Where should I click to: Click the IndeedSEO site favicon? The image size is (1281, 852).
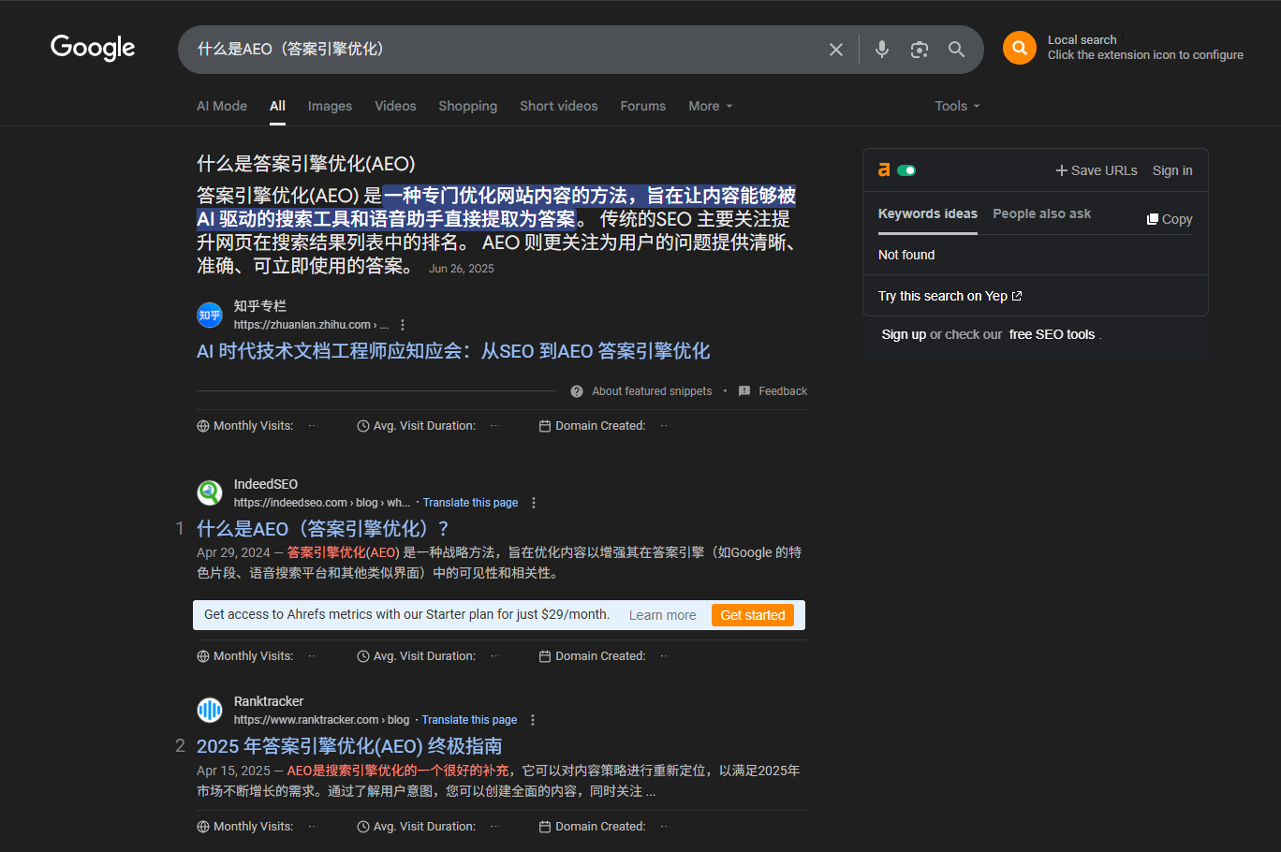(x=210, y=492)
